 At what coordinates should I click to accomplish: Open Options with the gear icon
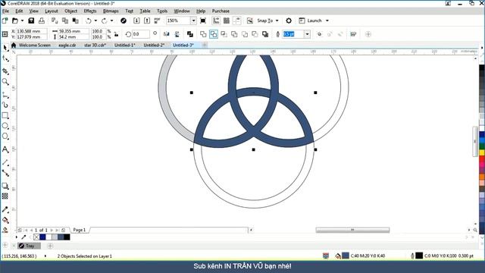click(289, 20)
